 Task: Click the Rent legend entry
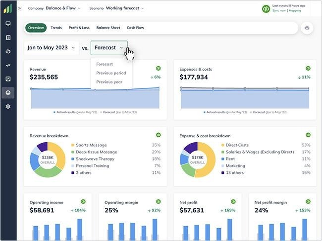(x=230, y=159)
